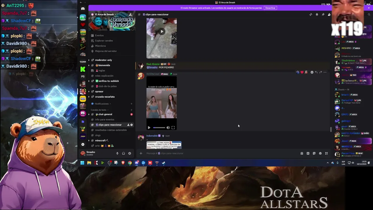Screen dimensions: 373x210
Task: Add reaction icon on MOONCAKE message
Action: coord(312,72)
